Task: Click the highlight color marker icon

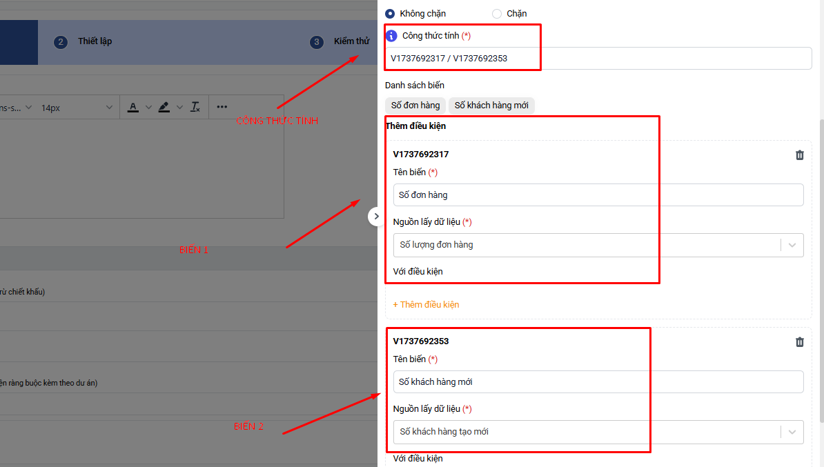Action: [164, 108]
